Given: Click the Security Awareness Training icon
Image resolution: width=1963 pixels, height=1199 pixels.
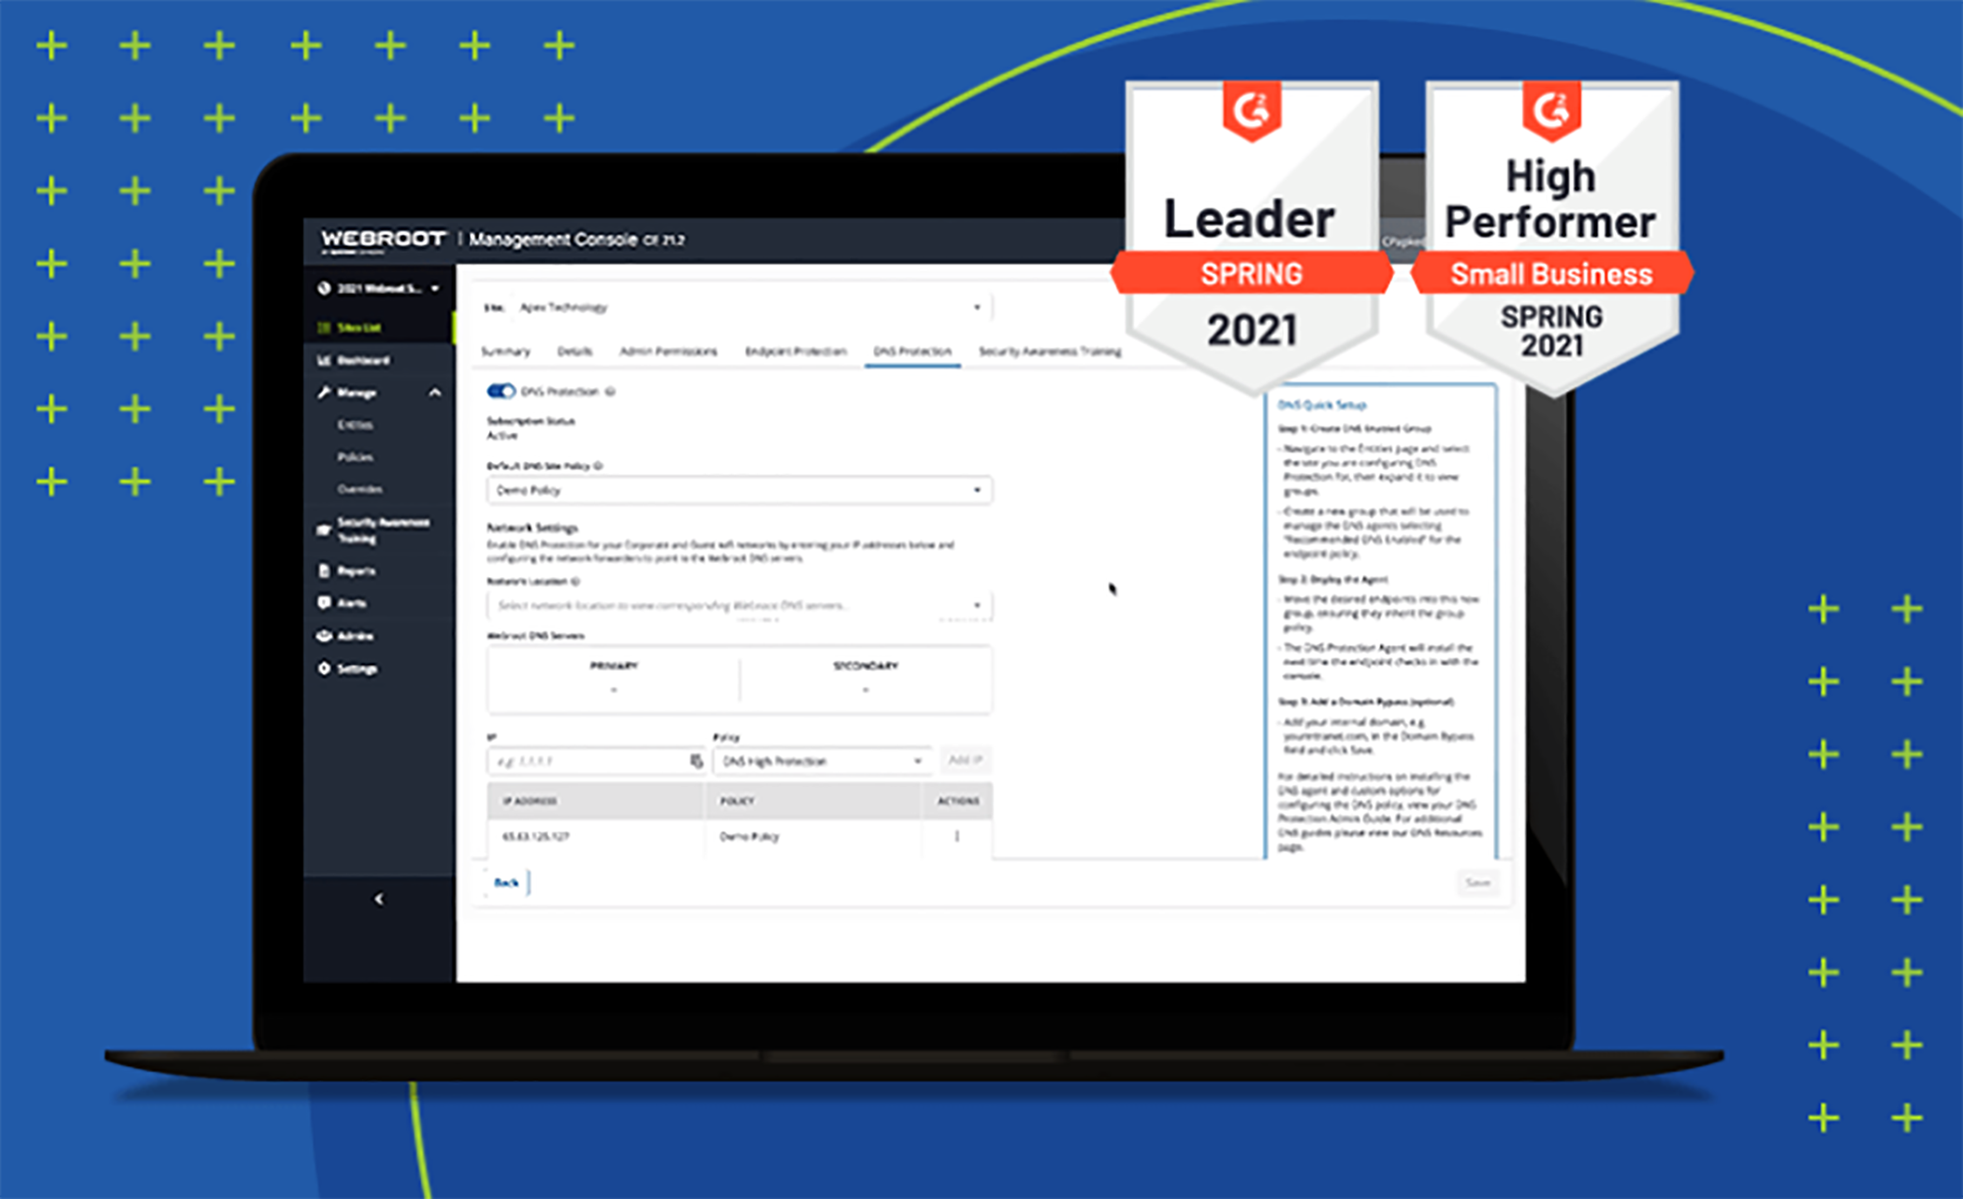Looking at the screenshot, I should tap(324, 529).
